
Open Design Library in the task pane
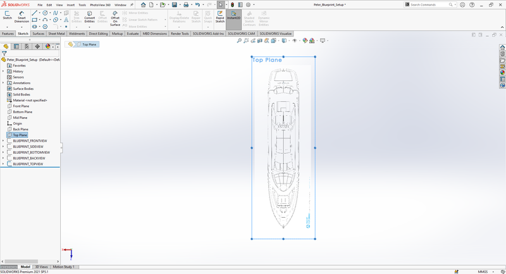coord(502,54)
